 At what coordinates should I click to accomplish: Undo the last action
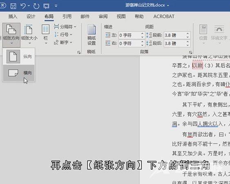(x=23, y=6)
